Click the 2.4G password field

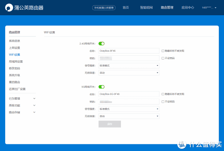click(x=129, y=58)
